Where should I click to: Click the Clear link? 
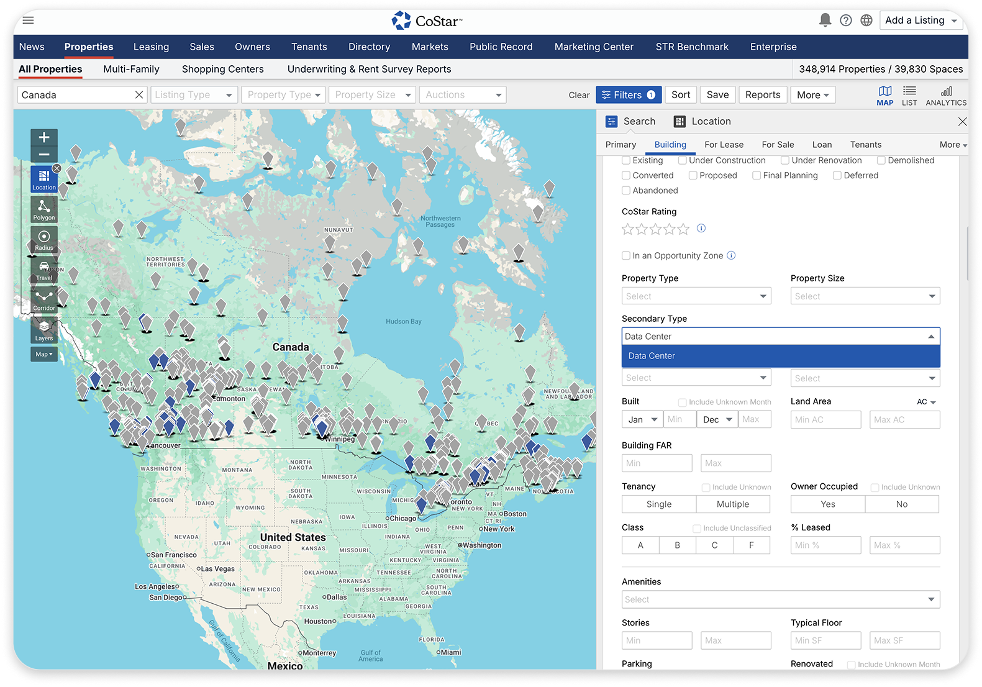point(579,95)
